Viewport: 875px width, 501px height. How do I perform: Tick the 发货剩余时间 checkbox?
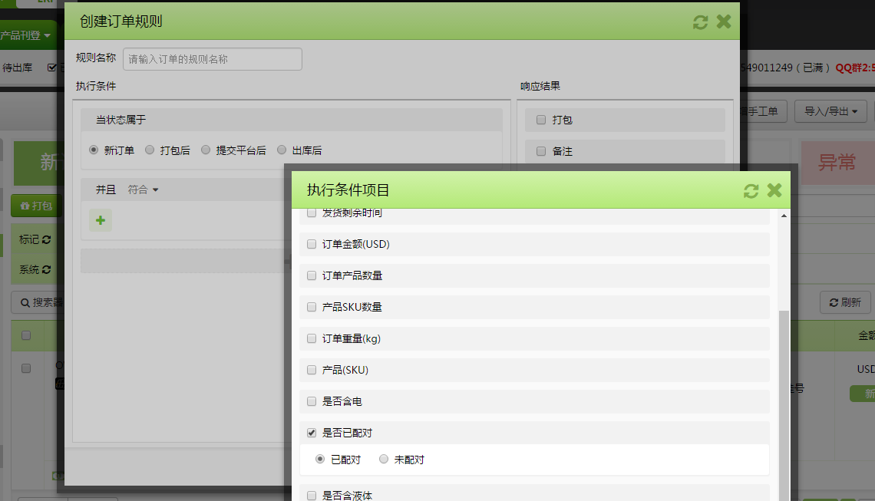(312, 213)
